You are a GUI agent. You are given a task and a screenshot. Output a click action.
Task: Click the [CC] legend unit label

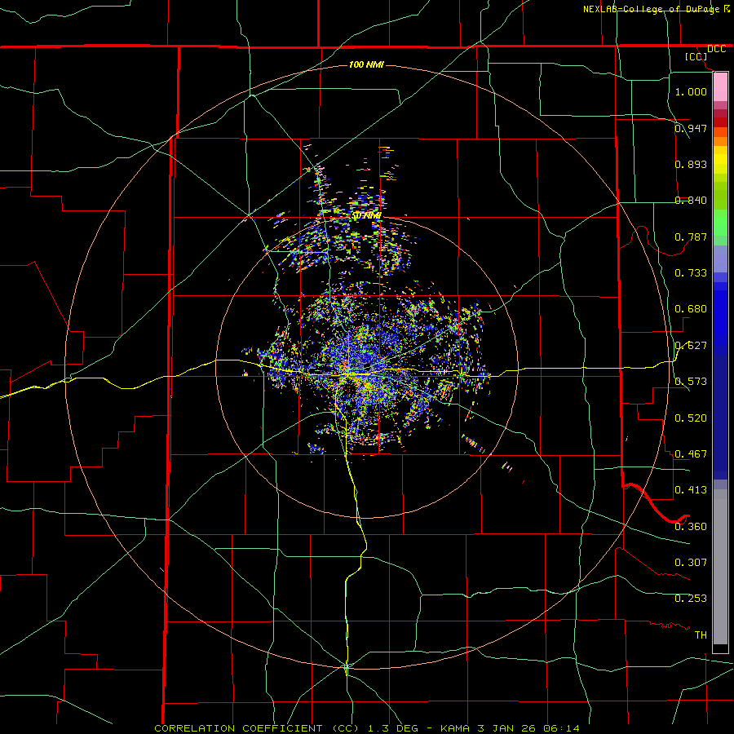pyautogui.click(x=696, y=56)
